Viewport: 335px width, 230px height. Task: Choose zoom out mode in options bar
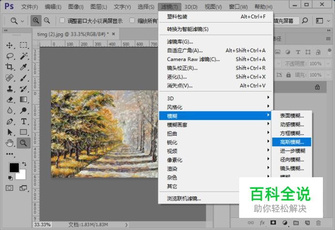click(47, 20)
